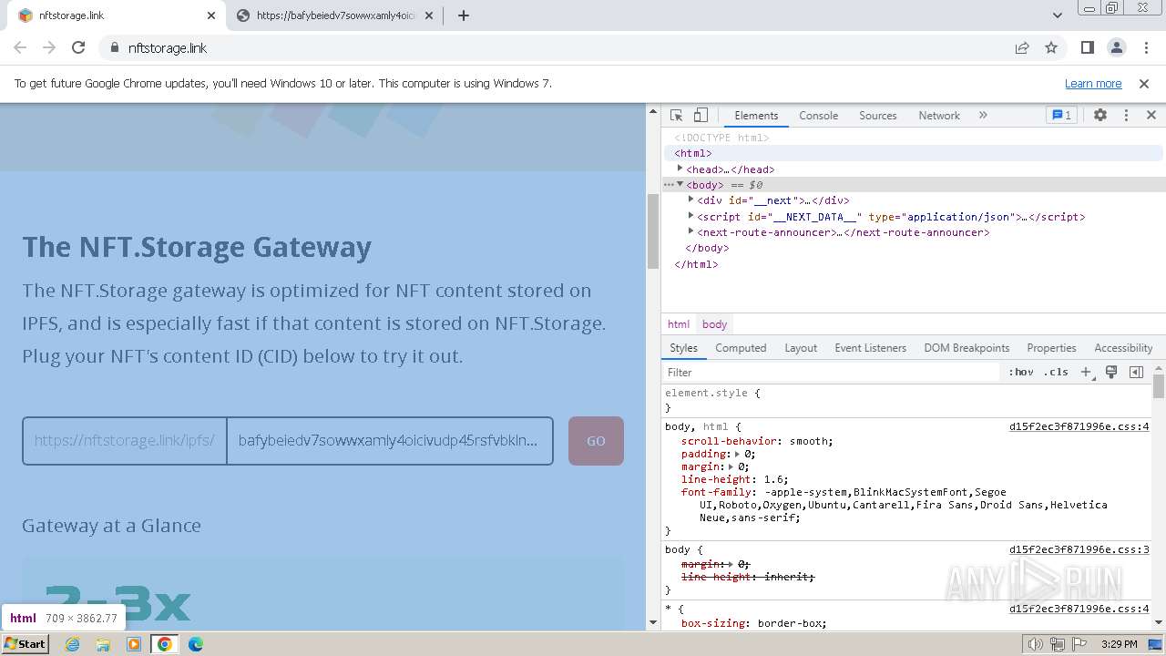Close the DevTools panel

point(1151,116)
